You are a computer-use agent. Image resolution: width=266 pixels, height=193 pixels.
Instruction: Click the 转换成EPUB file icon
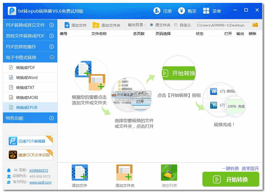pos(11,108)
